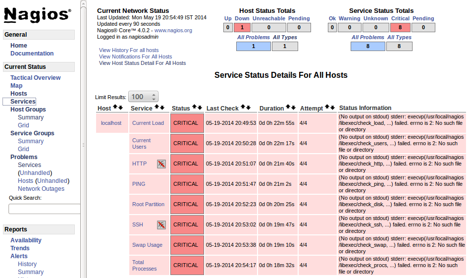Open the Root Partition service
This screenshot has width=470, height=278.
click(149, 204)
